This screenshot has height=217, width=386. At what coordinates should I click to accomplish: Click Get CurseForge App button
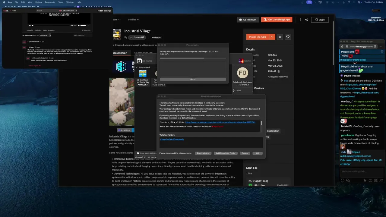pos(277,20)
